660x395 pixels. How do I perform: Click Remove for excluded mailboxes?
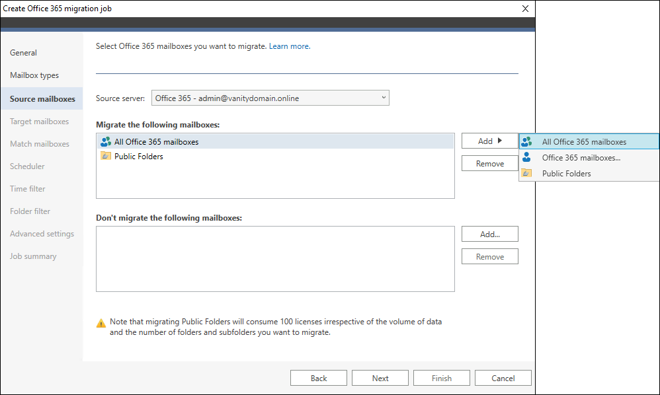pos(490,256)
